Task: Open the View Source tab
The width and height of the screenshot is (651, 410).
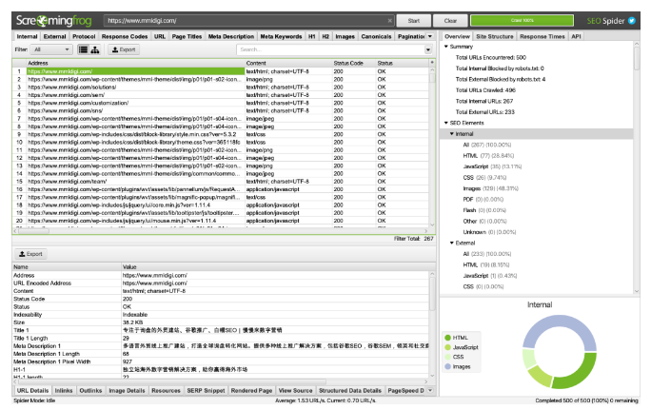Action: click(x=295, y=390)
